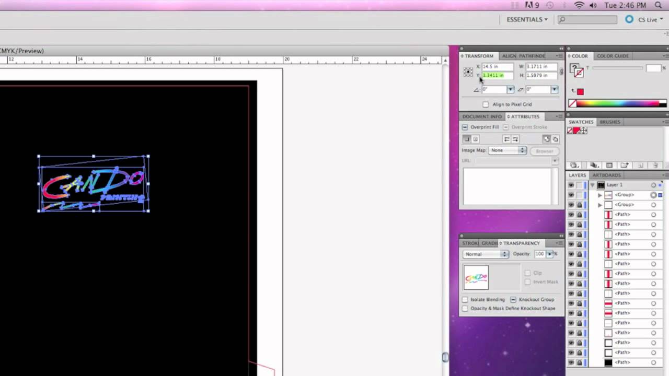Switch to the Stroke tab
Image resolution: width=669 pixels, height=376 pixels.
click(470, 243)
